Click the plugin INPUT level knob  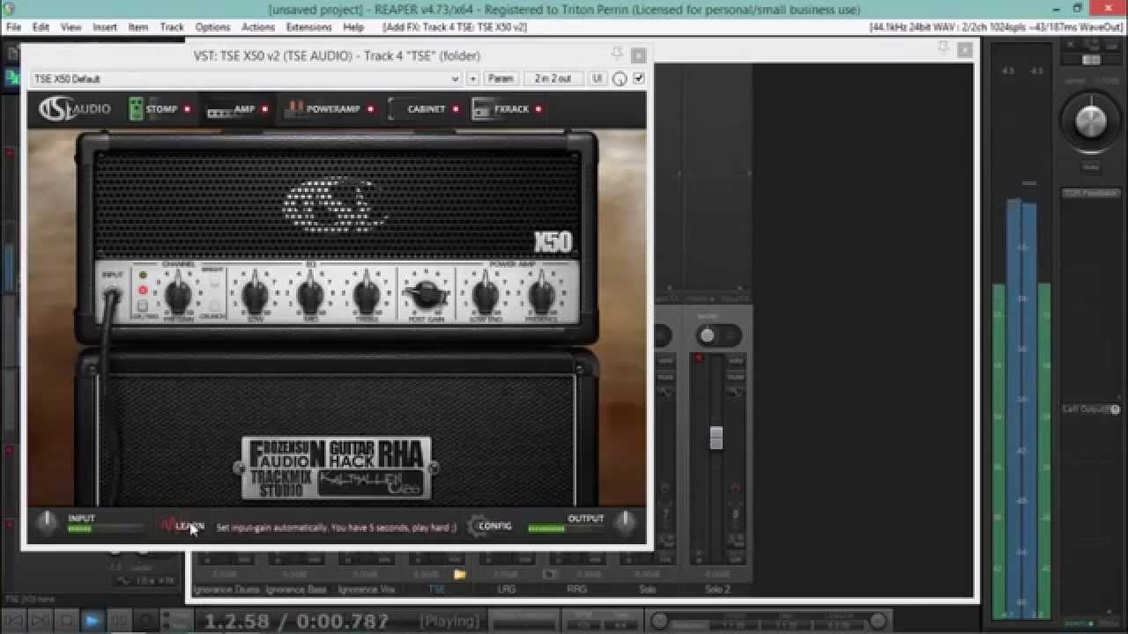[x=47, y=525]
